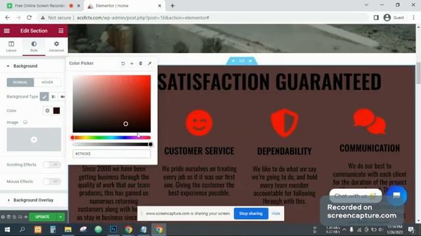Select the winking smiley Customer Service icon
The height and width of the screenshot is (236, 421).
pyautogui.click(x=199, y=123)
